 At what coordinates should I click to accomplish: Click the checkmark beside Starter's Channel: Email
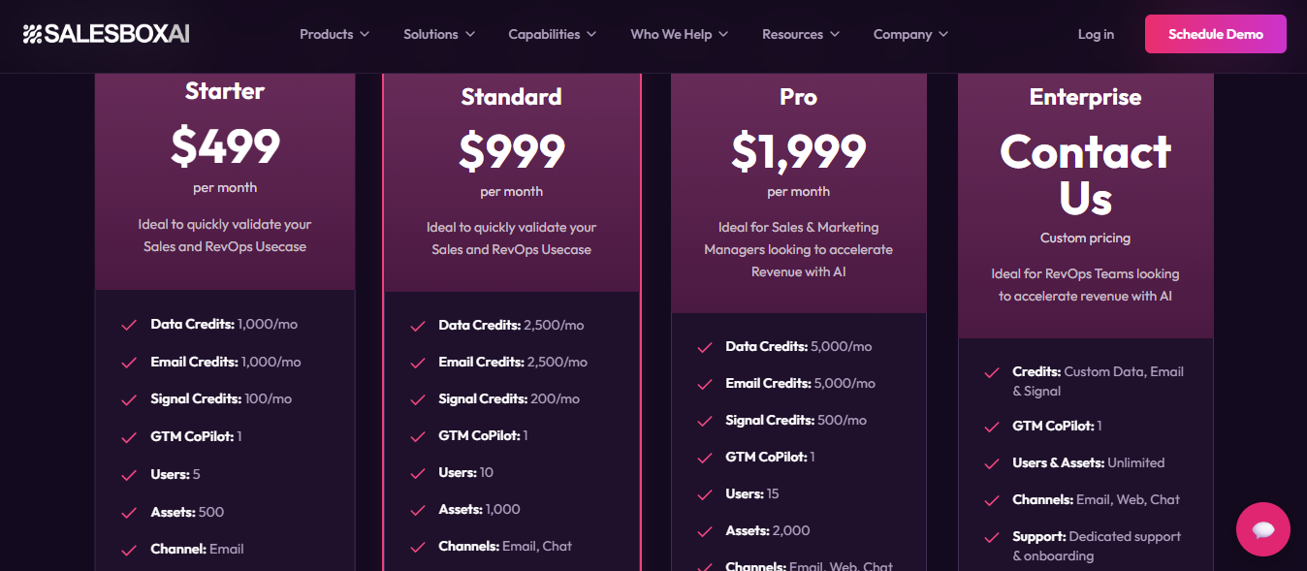click(x=129, y=549)
